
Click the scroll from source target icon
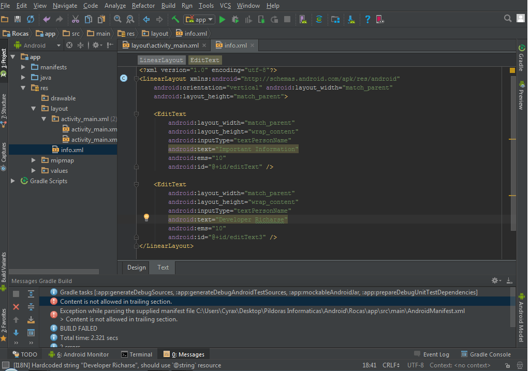(69, 46)
